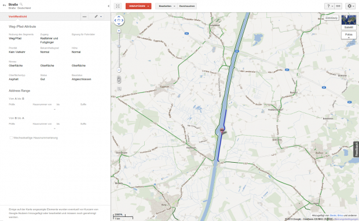The image size is (359, 221).
Task: Open the feedback side tab
Action: point(356,149)
